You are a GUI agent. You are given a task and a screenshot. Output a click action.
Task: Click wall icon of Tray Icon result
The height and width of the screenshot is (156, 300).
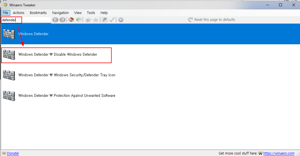9,75
